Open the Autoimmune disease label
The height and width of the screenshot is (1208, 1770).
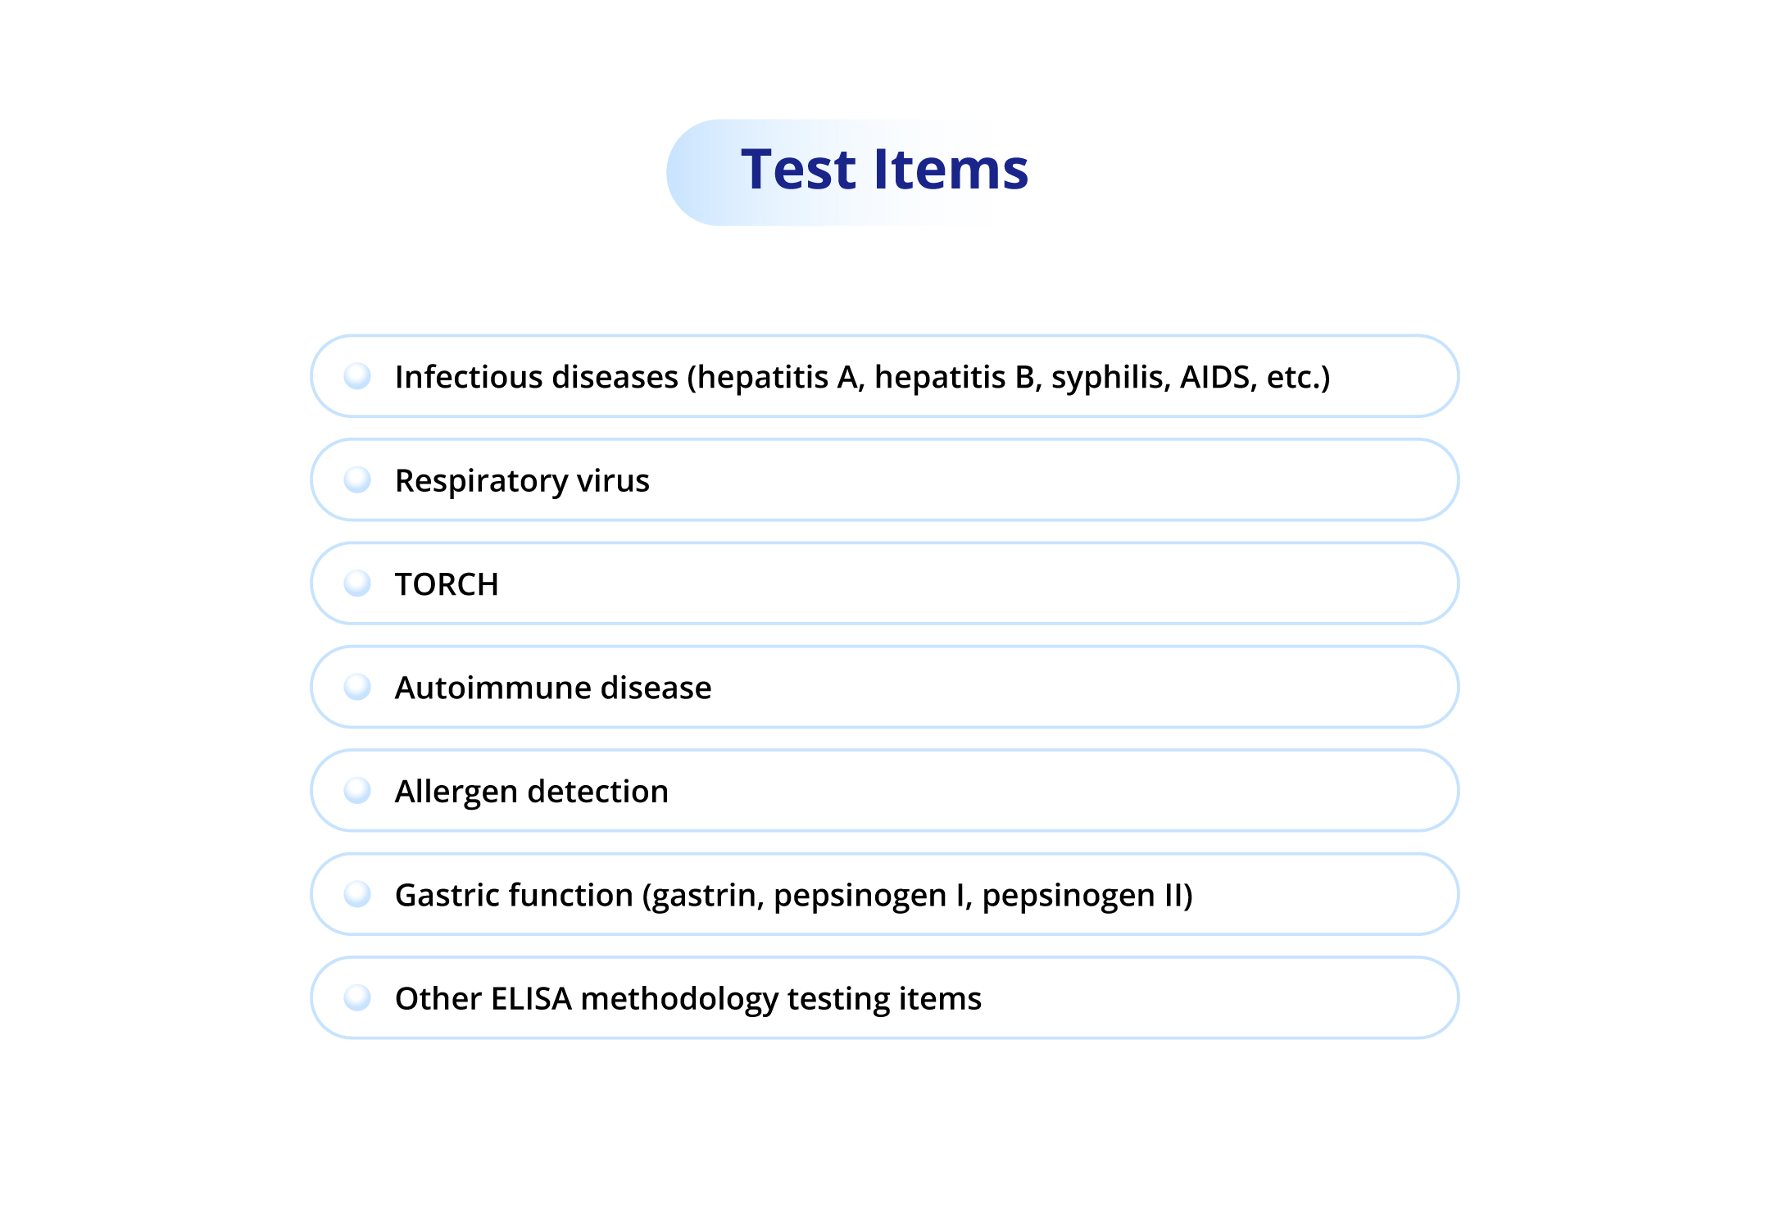coord(553,688)
